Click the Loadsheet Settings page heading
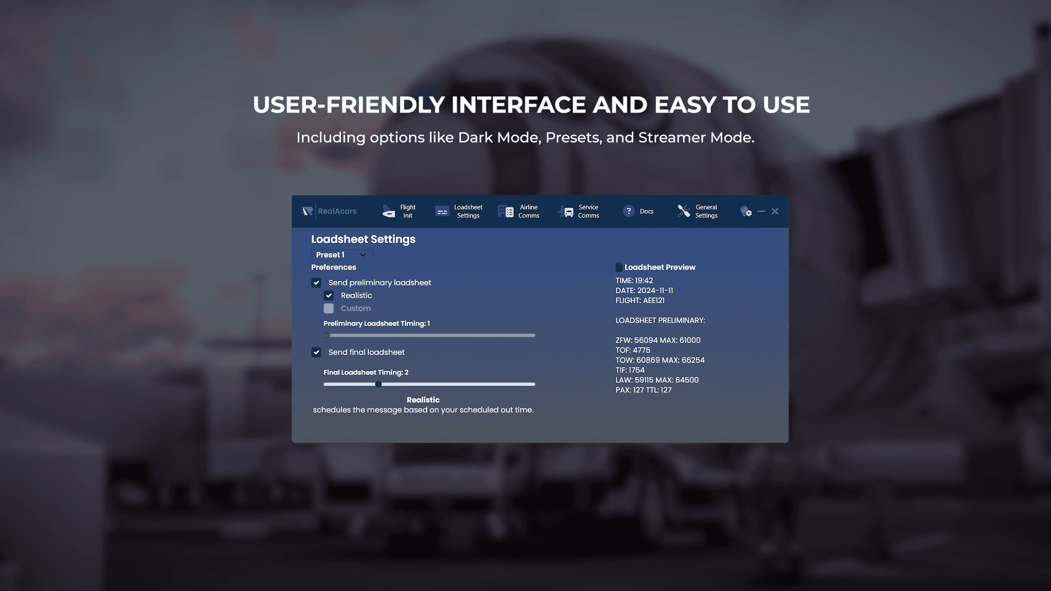This screenshot has width=1051, height=591. 363,239
